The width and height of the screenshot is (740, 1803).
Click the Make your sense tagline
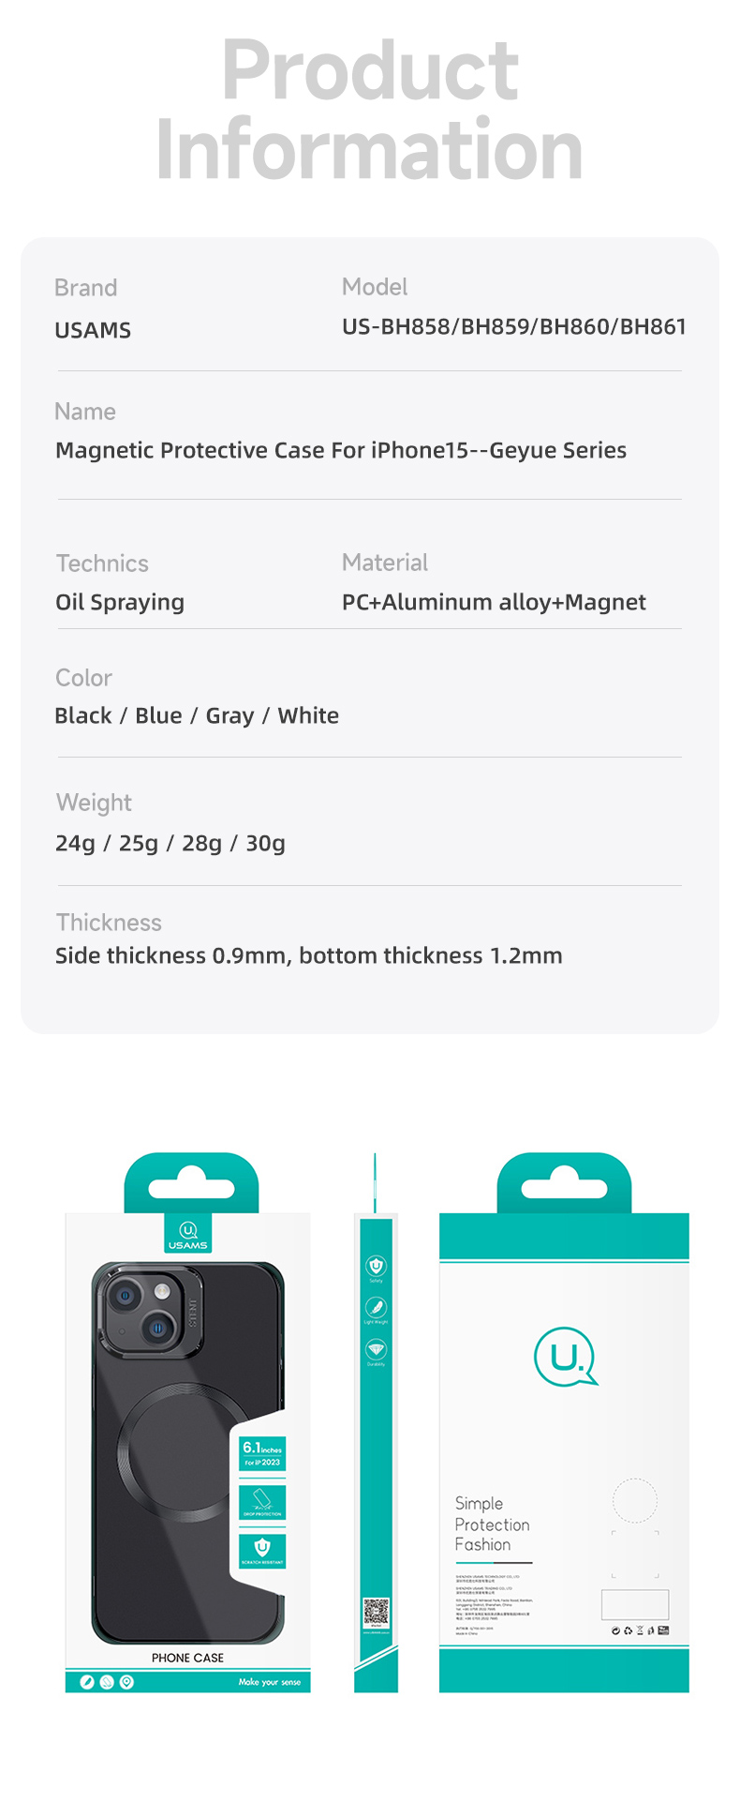[x=270, y=1682]
